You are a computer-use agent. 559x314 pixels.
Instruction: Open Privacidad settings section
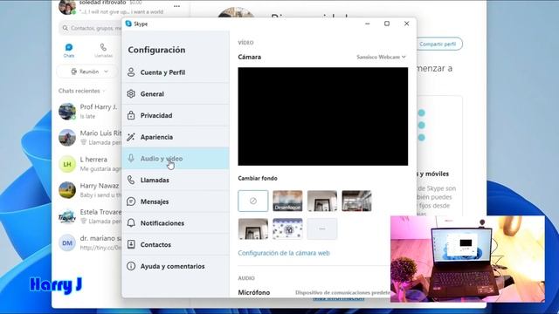click(x=176, y=115)
